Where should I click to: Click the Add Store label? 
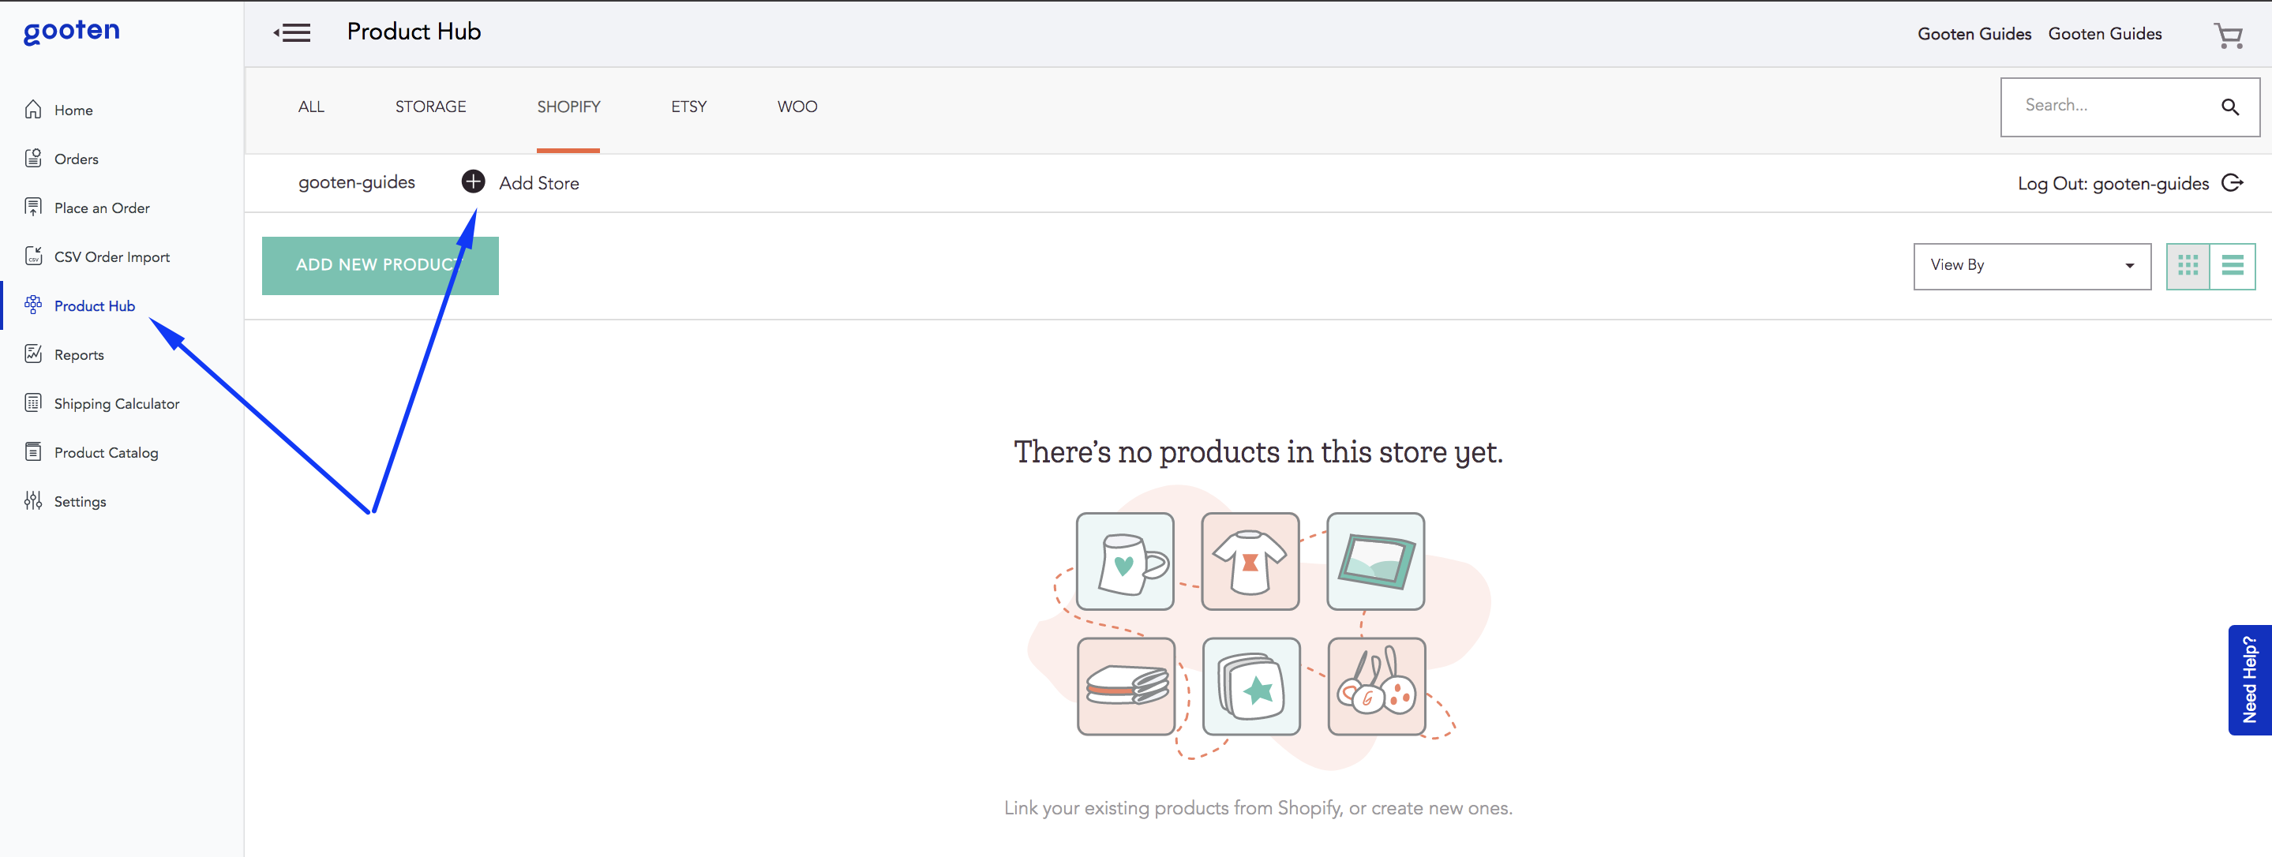click(x=539, y=182)
